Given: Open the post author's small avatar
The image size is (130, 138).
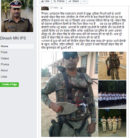Looking at the screenshot, I should [45, 8].
